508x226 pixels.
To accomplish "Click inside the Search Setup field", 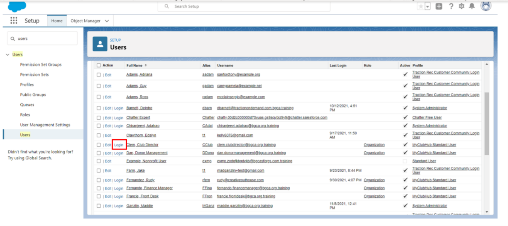I will 244,6.
